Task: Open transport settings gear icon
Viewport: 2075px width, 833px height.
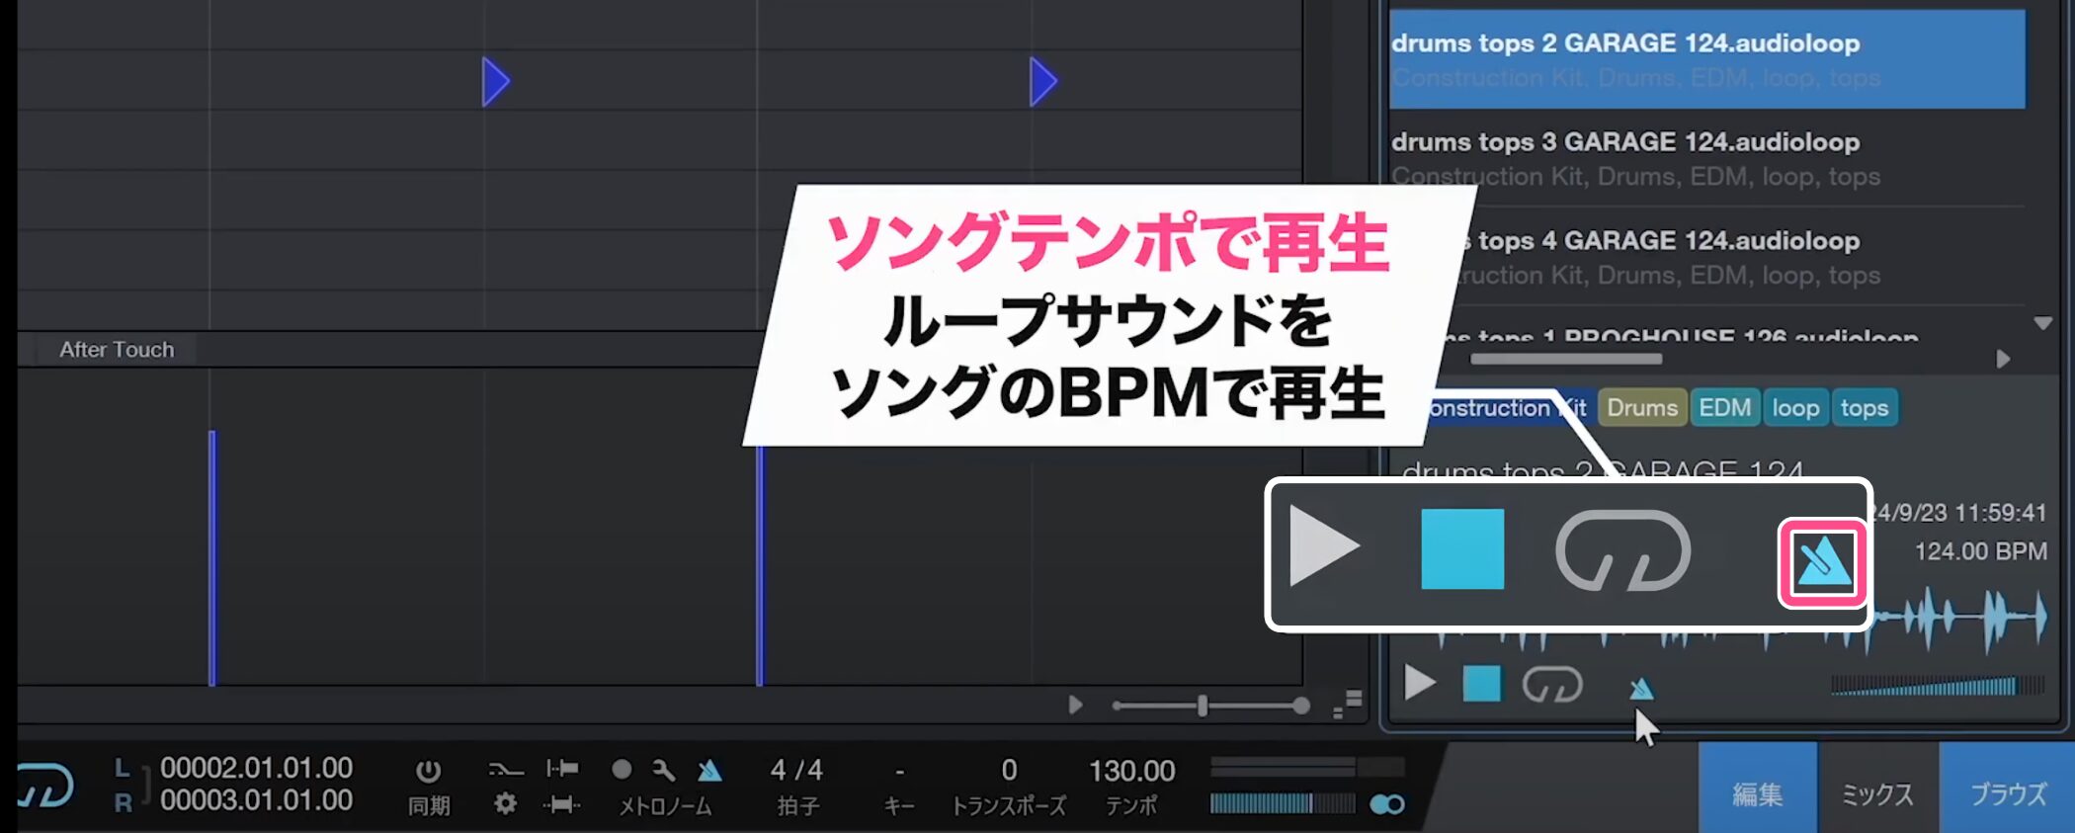Action: 505,804
